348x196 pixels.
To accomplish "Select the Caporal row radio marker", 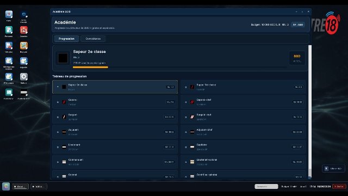I will pyautogui.click(x=58, y=102).
